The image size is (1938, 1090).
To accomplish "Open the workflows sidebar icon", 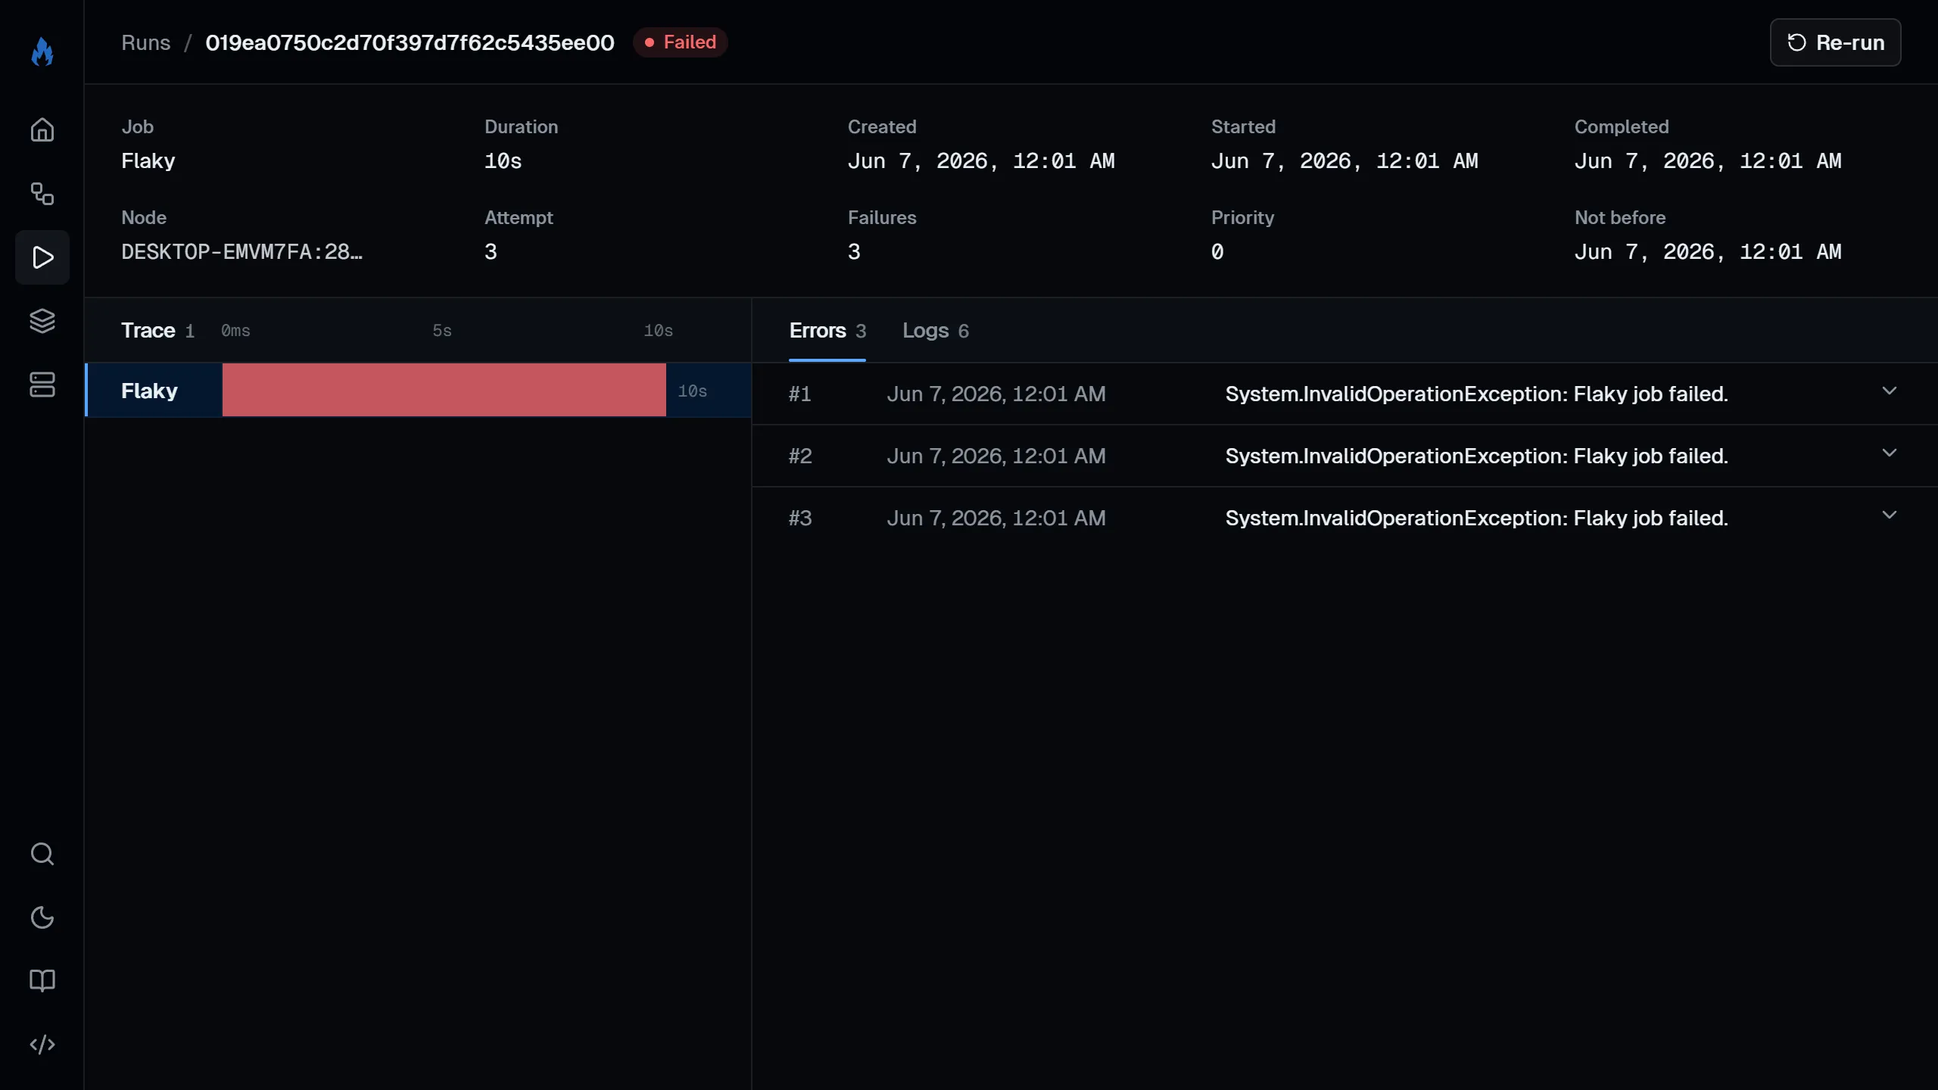I will tap(42, 194).
